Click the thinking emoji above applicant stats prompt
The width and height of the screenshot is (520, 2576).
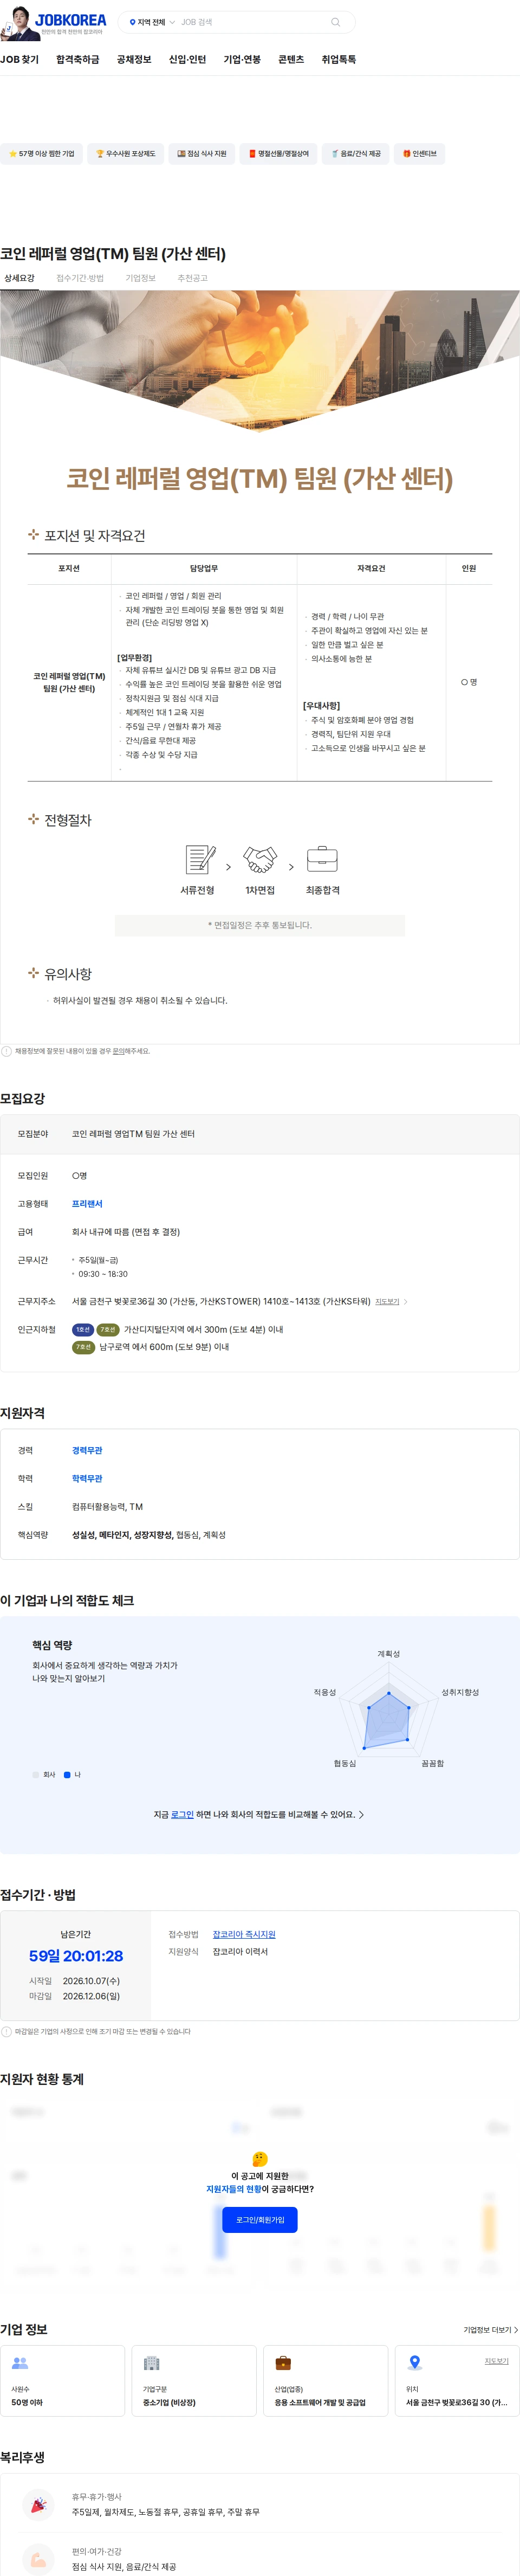click(x=260, y=2159)
